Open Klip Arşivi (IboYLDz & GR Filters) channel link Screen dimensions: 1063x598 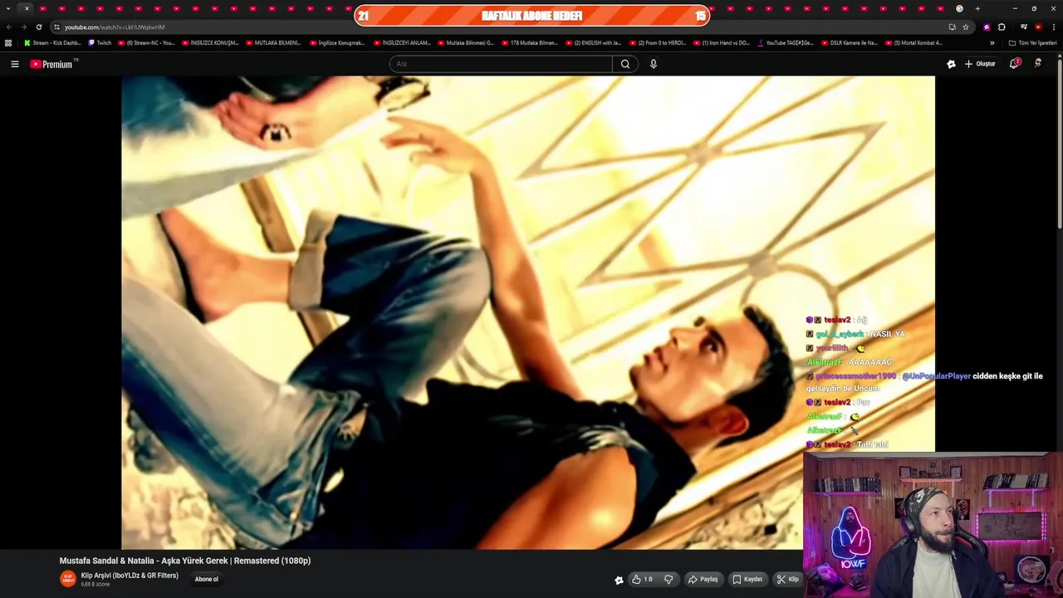(130, 576)
